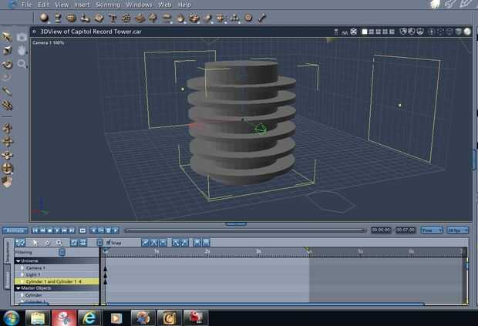Open the File menu
This screenshot has width=478, height=326.
click(x=26, y=5)
